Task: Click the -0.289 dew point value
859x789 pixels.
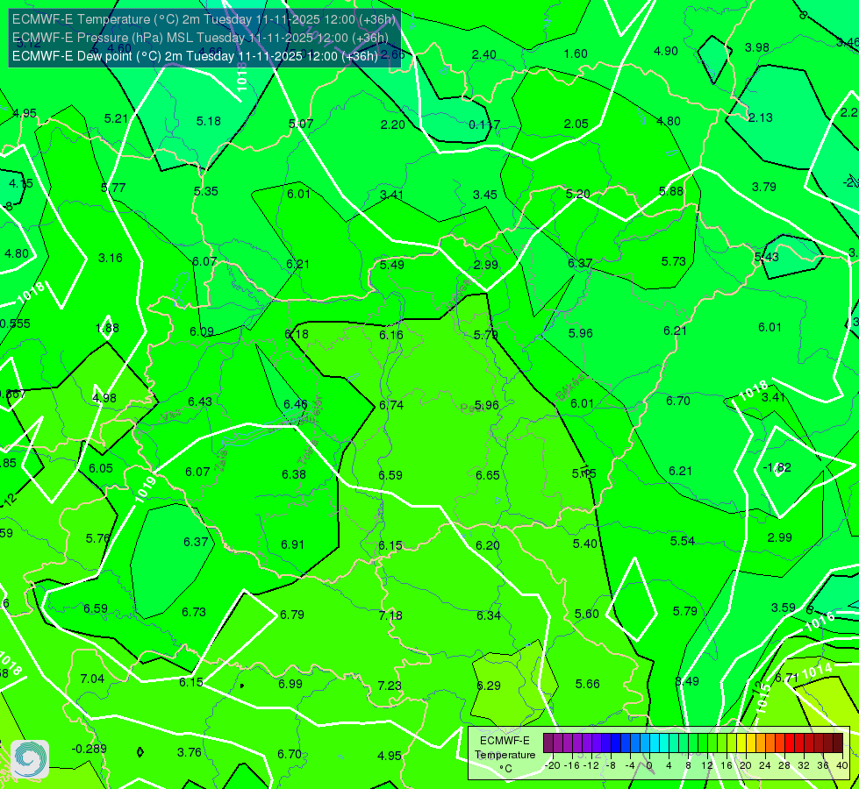Action: click(x=89, y=749)
